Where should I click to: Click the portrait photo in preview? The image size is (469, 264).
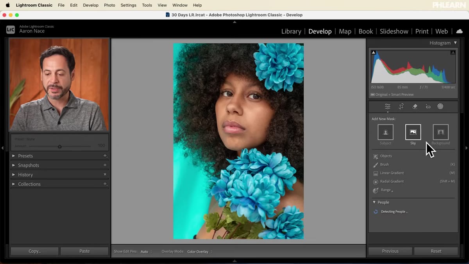[x=238, y=141]
